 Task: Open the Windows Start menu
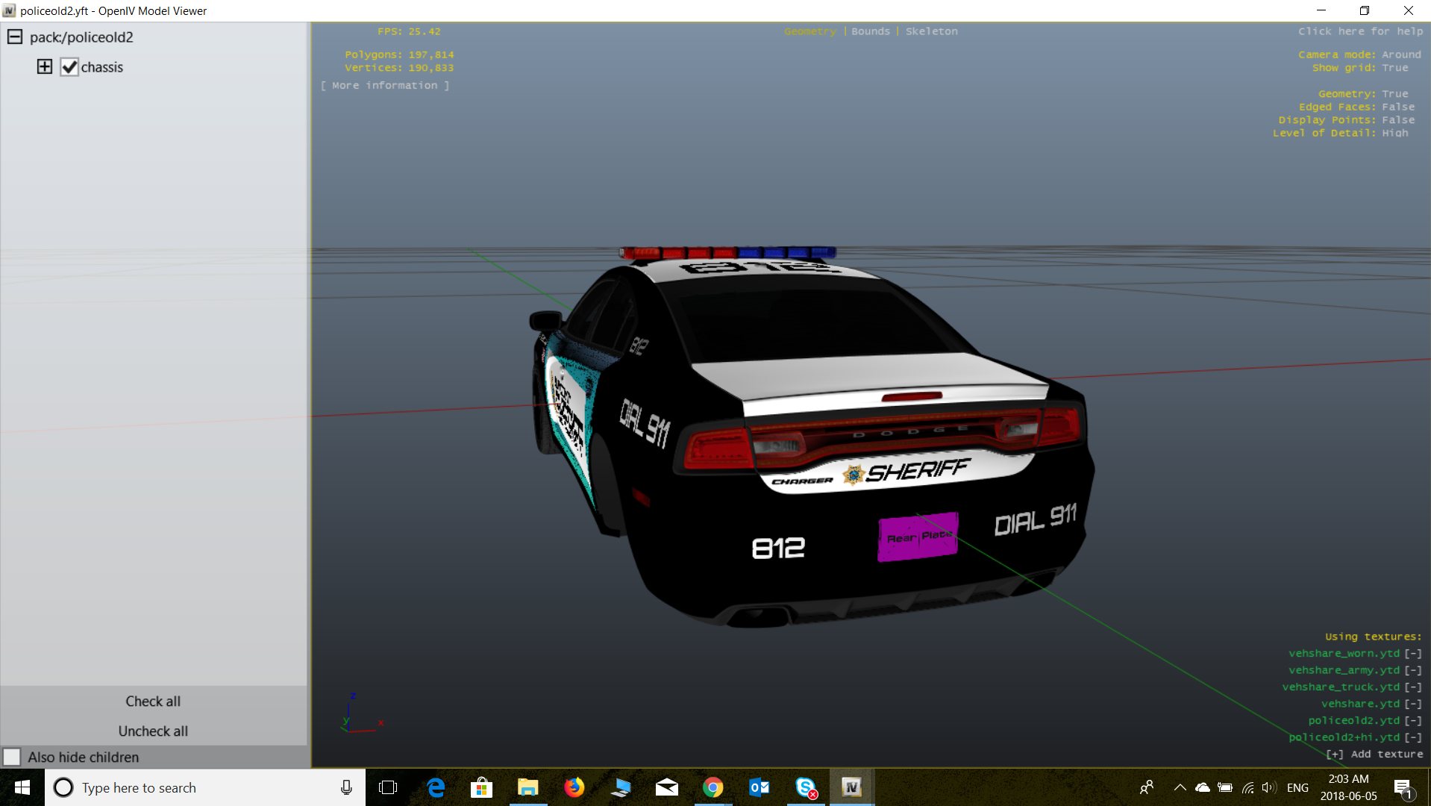point(22,787)
